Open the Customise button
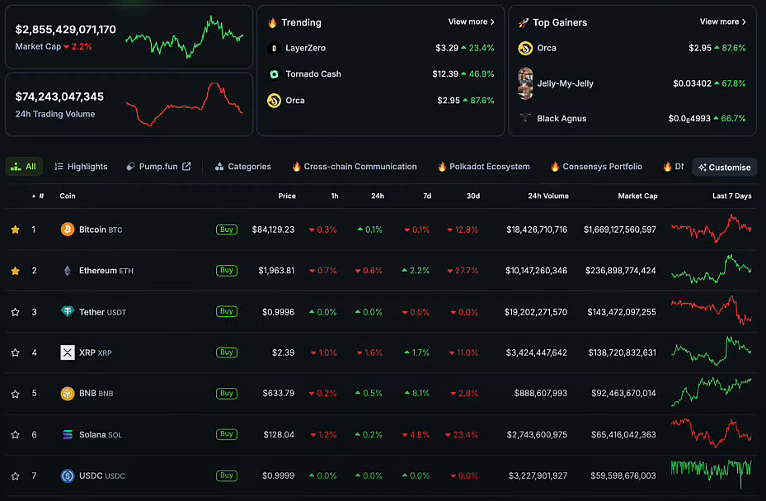This screenshot has height=501, width=766. pyautogui.click(x=724, y=167)
